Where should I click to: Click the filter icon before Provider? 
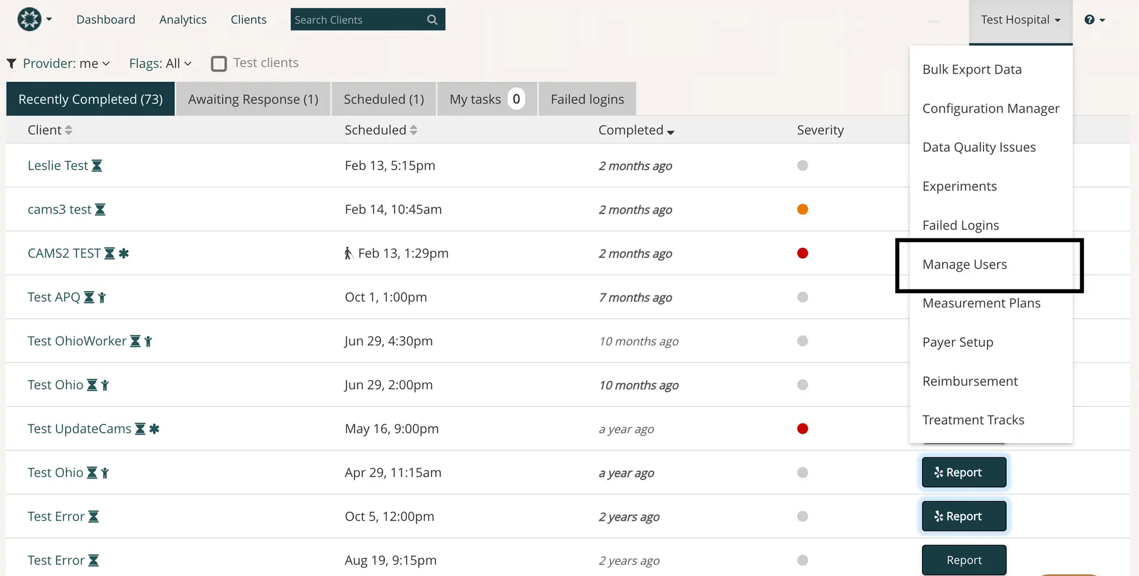(x=11, y=63)
